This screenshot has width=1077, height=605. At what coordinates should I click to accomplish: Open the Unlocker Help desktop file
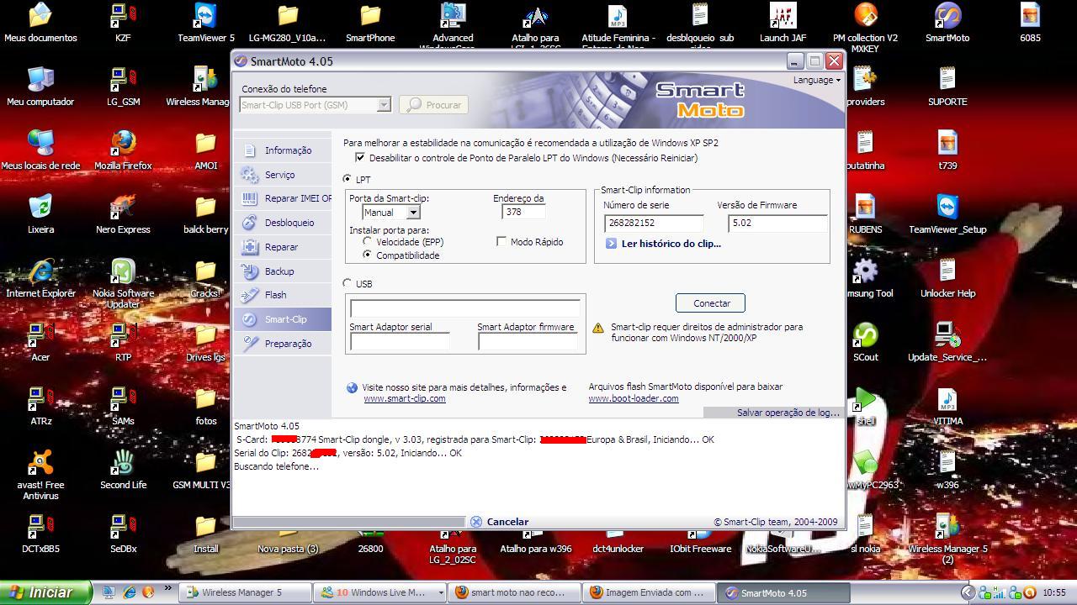947,278
